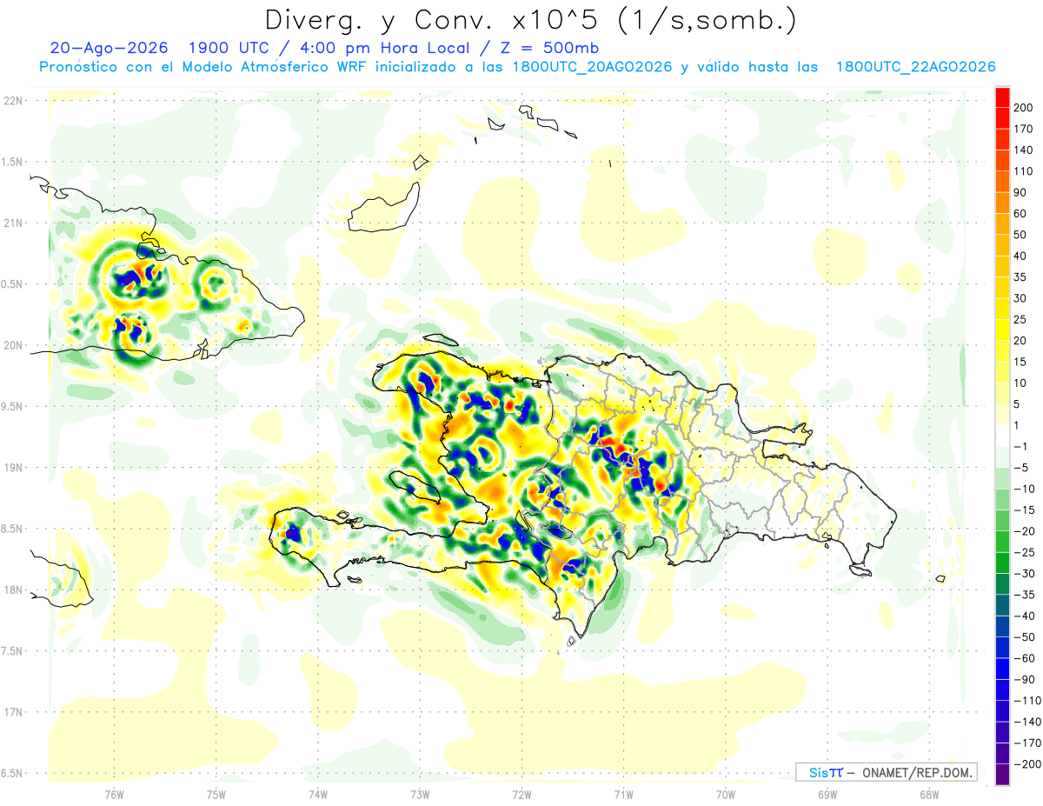This screenshot has height=806, width=1043.
Task: Click the legend value "-10"
Action: tap(1023, 489)
